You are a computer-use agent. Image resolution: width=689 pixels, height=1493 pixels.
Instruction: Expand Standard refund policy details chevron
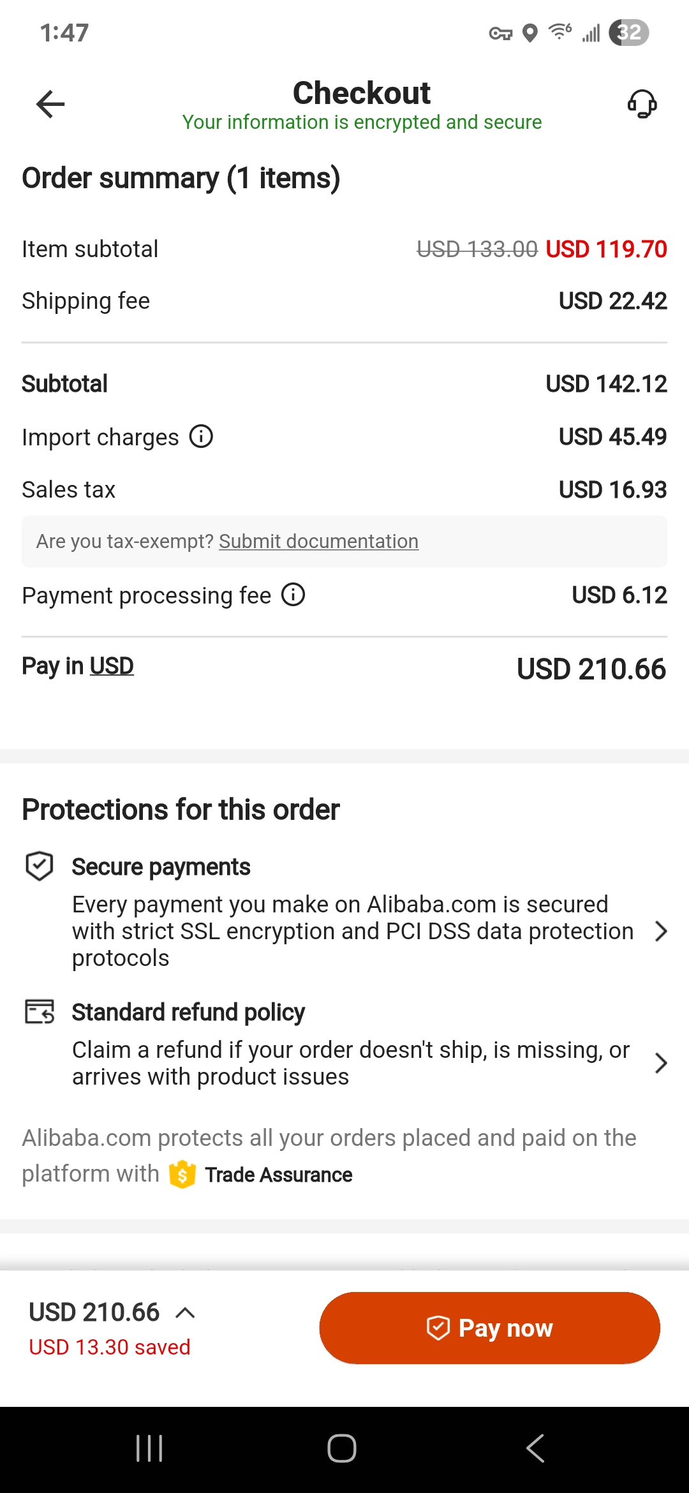(662, 1063)
